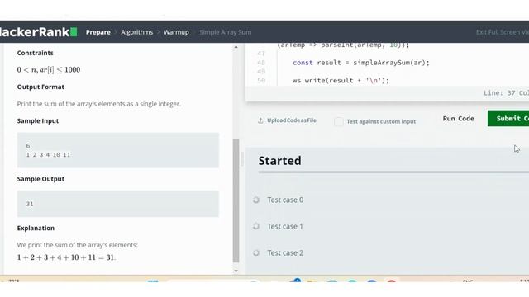Open the Prepare breadcrumb link

[98, 32]
